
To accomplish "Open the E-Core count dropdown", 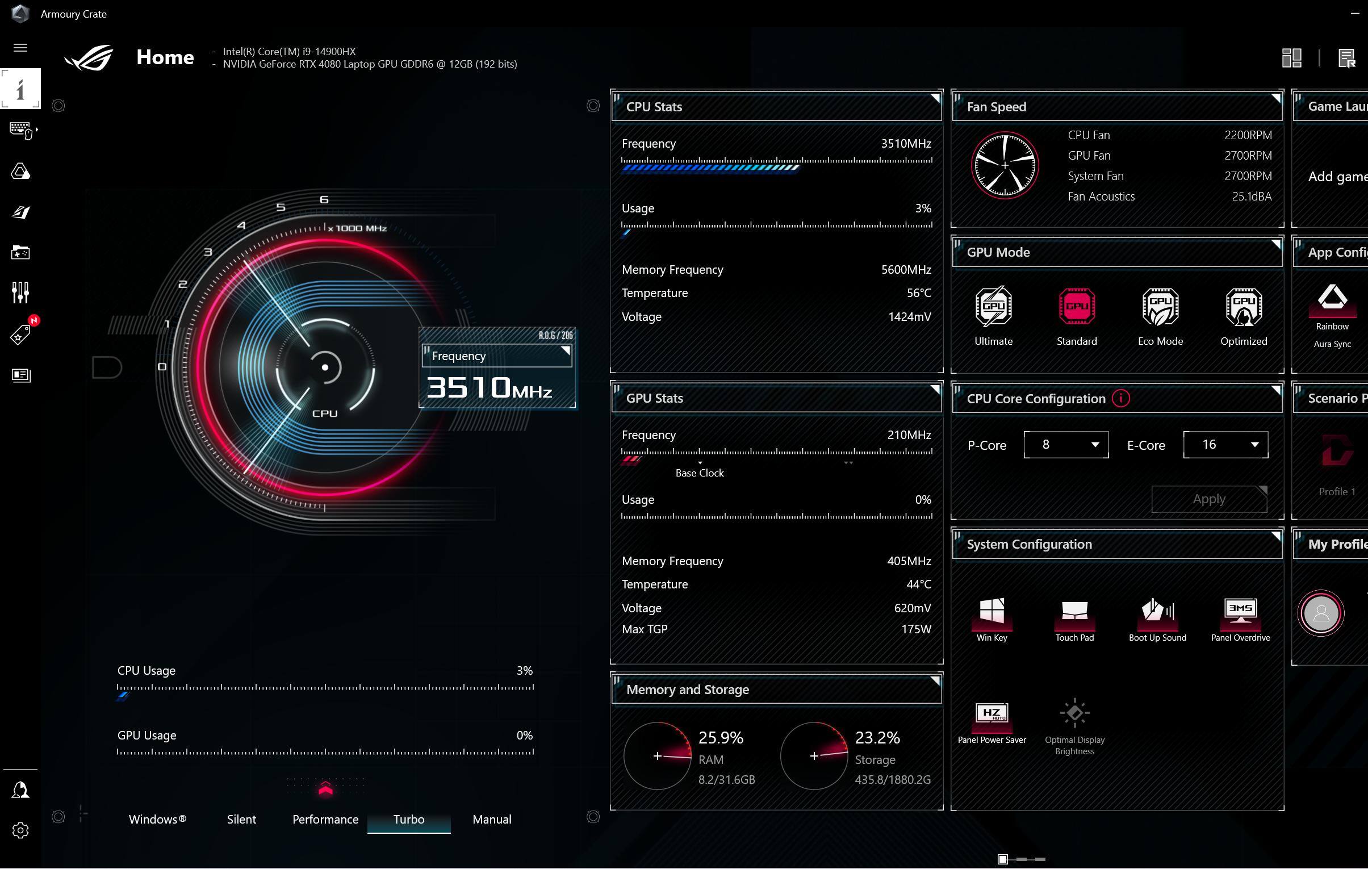I will point(1225,445).
